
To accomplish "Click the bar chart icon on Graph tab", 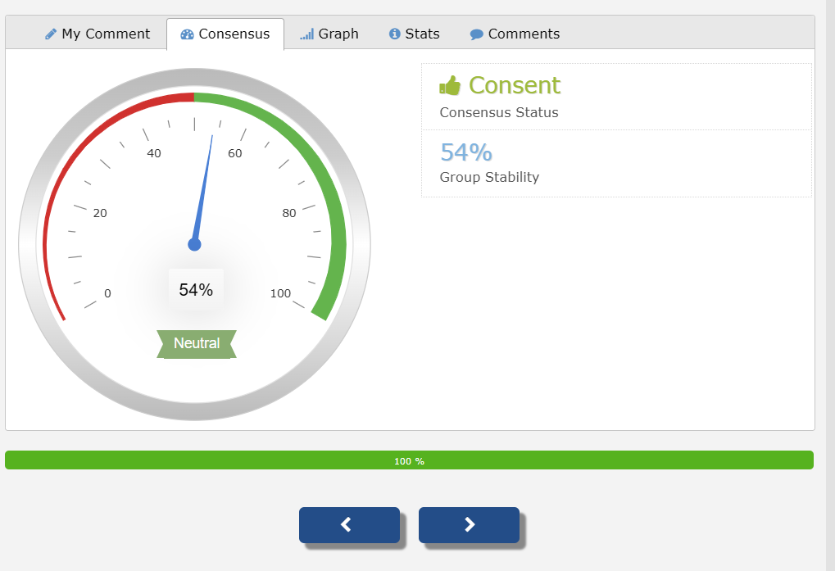I will (306, 34).
